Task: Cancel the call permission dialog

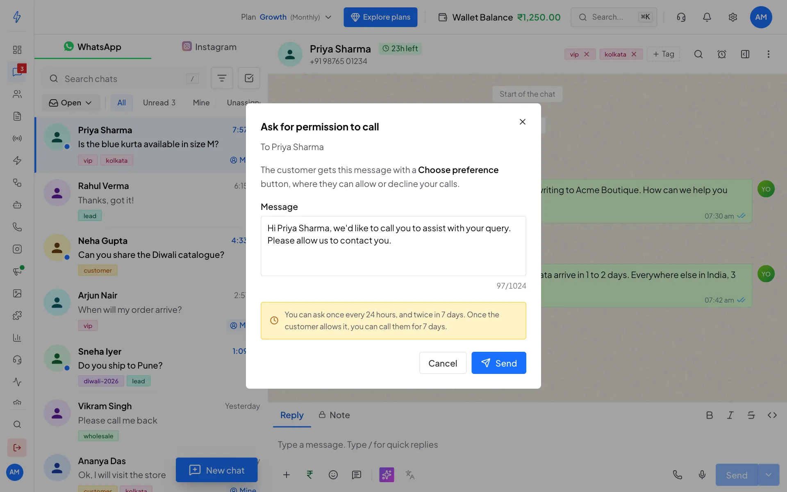Action: [x=443, y=363]
